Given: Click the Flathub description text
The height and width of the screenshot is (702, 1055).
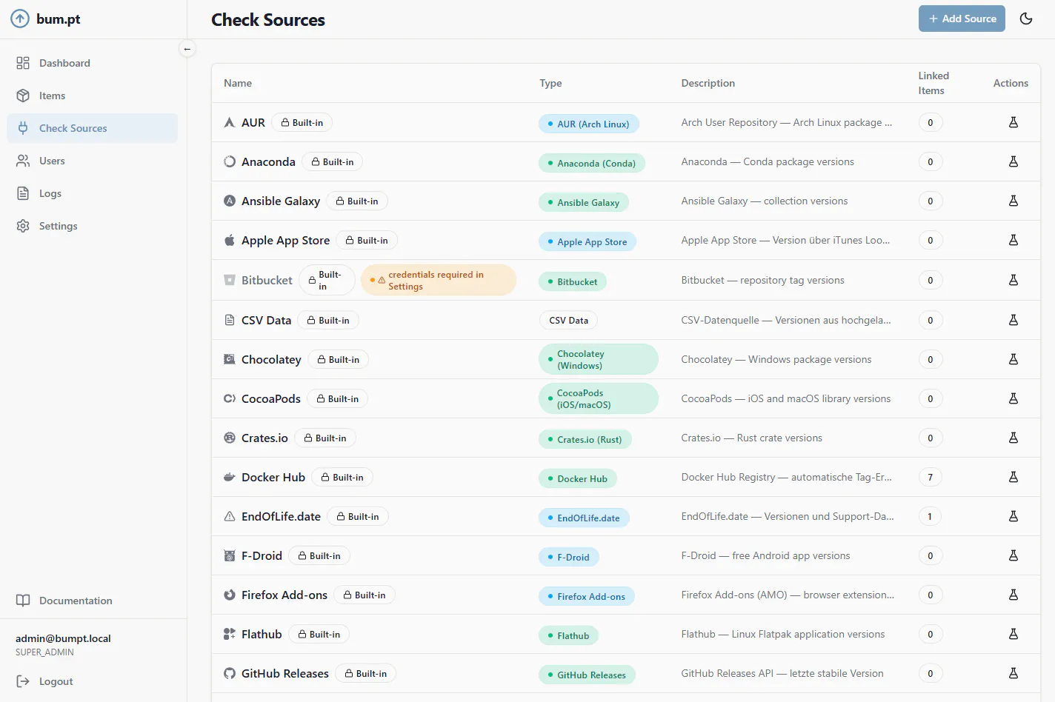Looking at the screenshot, I should click(x=783, y=634).
